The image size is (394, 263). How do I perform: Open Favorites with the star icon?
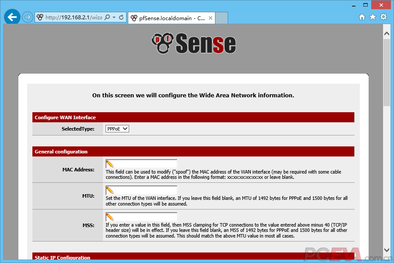coord(373,17)
